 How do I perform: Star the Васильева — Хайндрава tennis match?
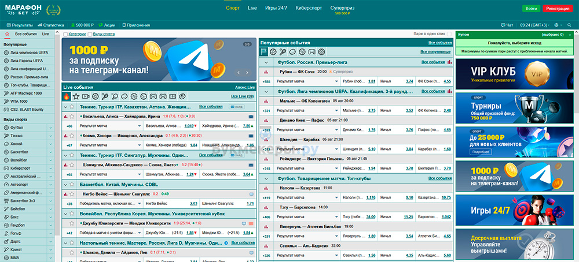(72, 116)
